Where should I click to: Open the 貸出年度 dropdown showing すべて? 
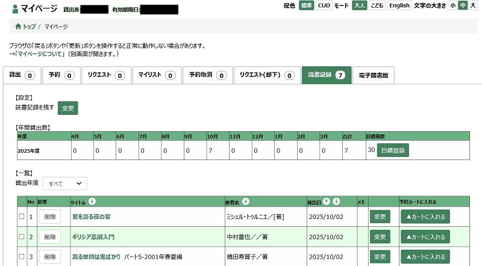64,183
